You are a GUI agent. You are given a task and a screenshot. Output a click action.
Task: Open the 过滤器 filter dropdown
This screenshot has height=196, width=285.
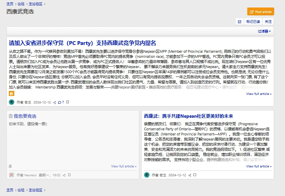(x=264, y=31)
